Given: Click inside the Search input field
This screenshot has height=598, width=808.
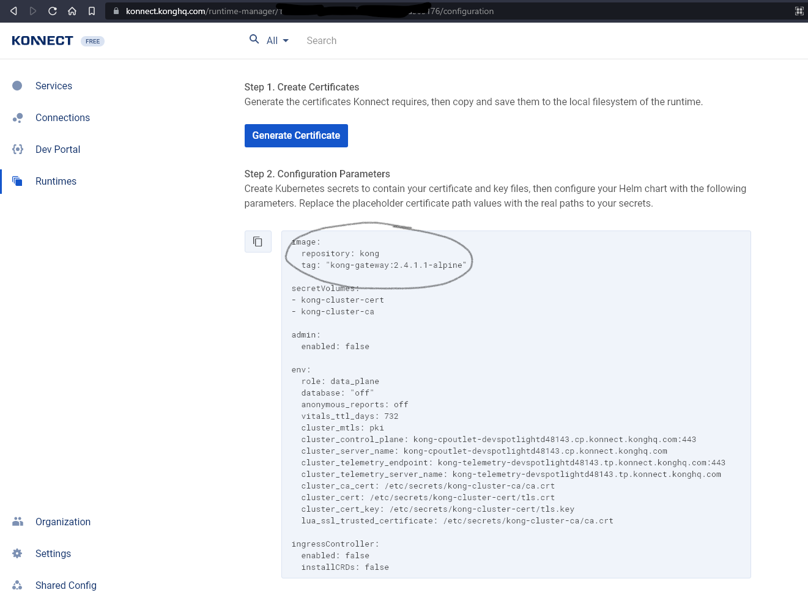Looking at the screenshot, I should pyautogui.click(x=343, y=40).
